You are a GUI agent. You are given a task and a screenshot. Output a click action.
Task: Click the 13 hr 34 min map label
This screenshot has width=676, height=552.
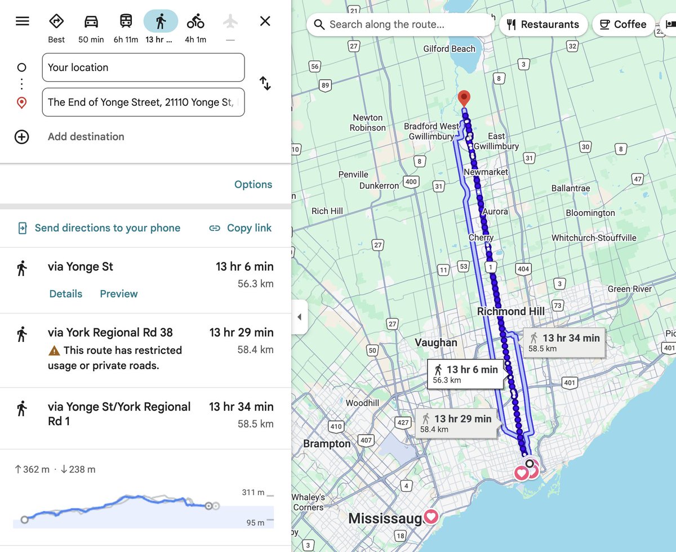pos(564,342)
